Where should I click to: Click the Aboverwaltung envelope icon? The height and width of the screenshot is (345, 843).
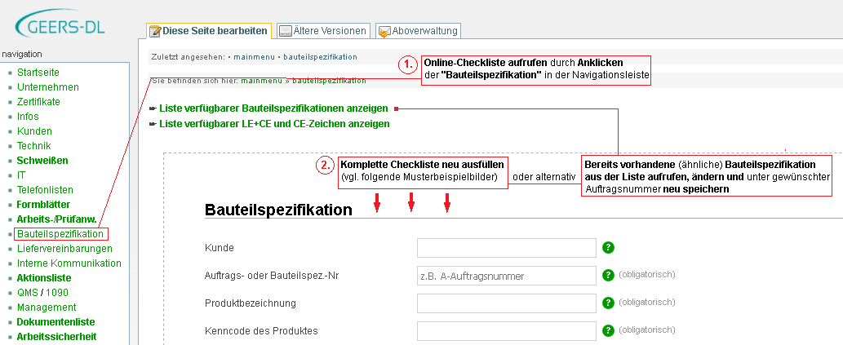click(384, 31)
